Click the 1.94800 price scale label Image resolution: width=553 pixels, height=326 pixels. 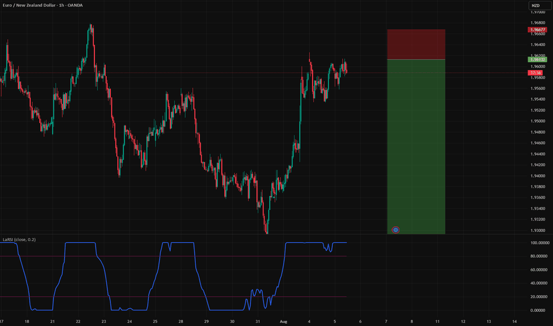tap(538, 132)
